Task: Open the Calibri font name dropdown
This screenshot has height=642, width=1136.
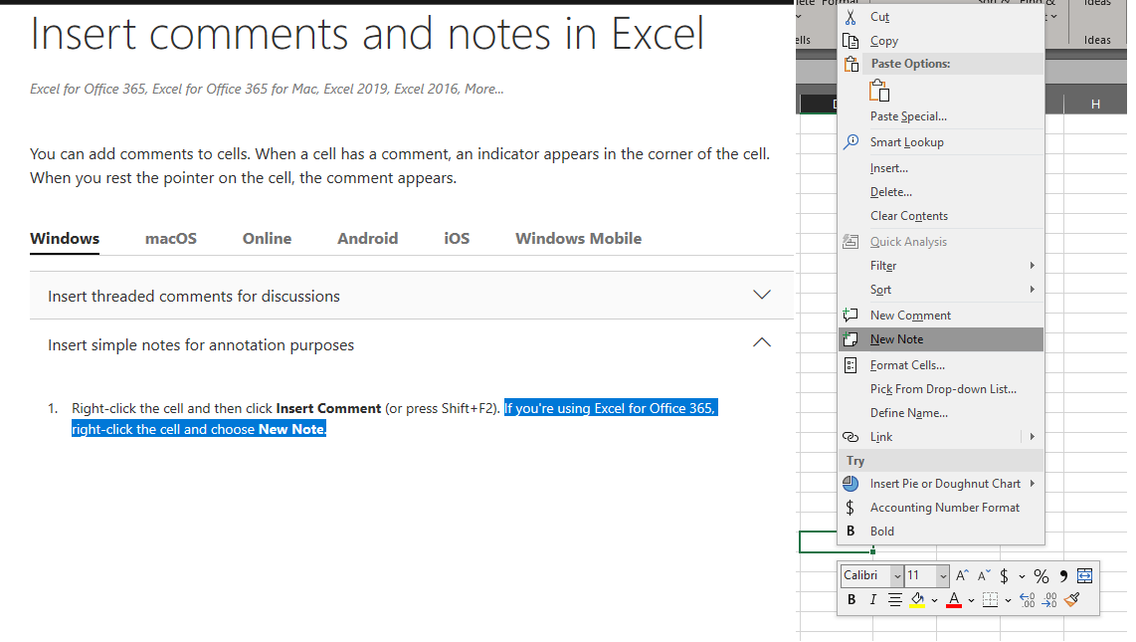Action: 897,575
